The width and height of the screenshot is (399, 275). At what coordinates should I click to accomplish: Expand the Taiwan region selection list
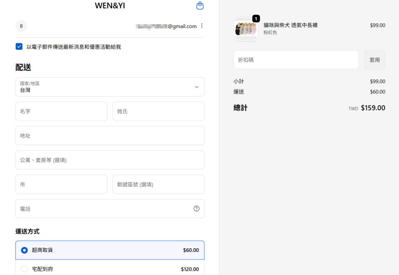109,87
